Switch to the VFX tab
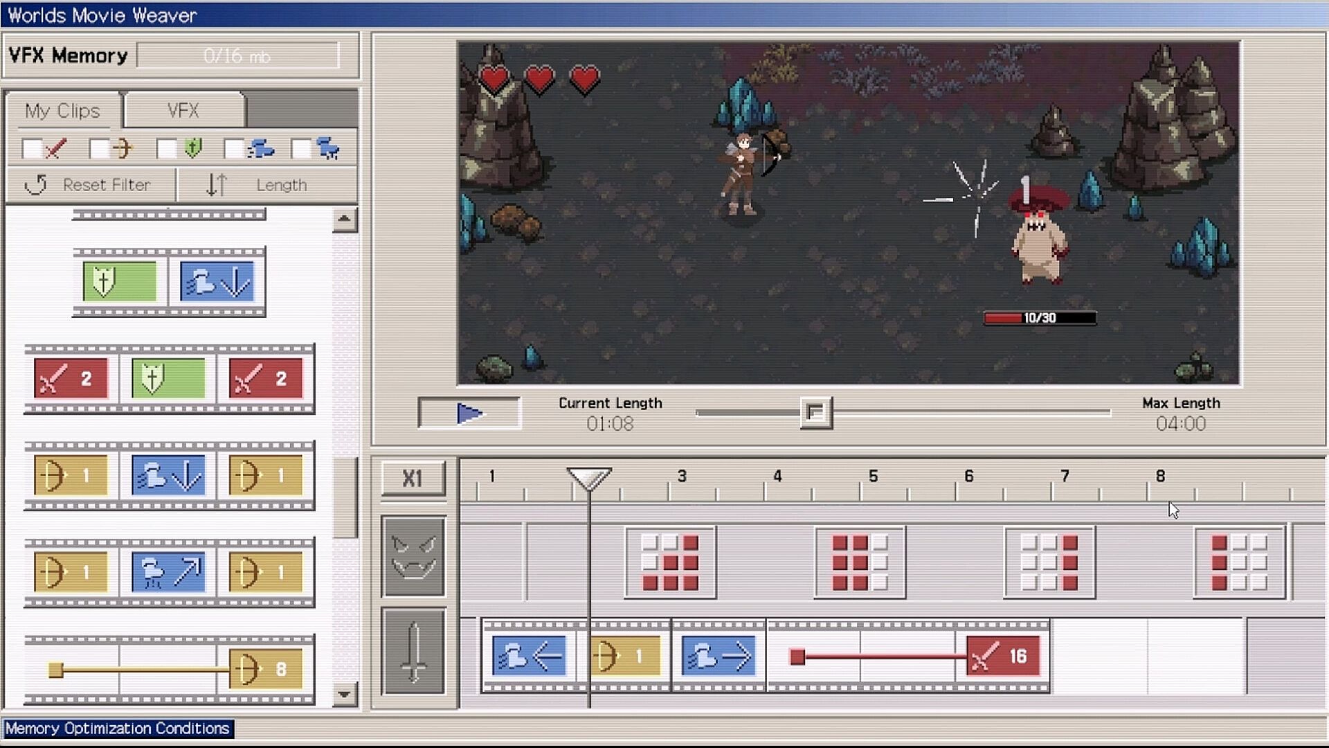The image size is (1329, 748). pyautogui.click(x=183, y=111)
